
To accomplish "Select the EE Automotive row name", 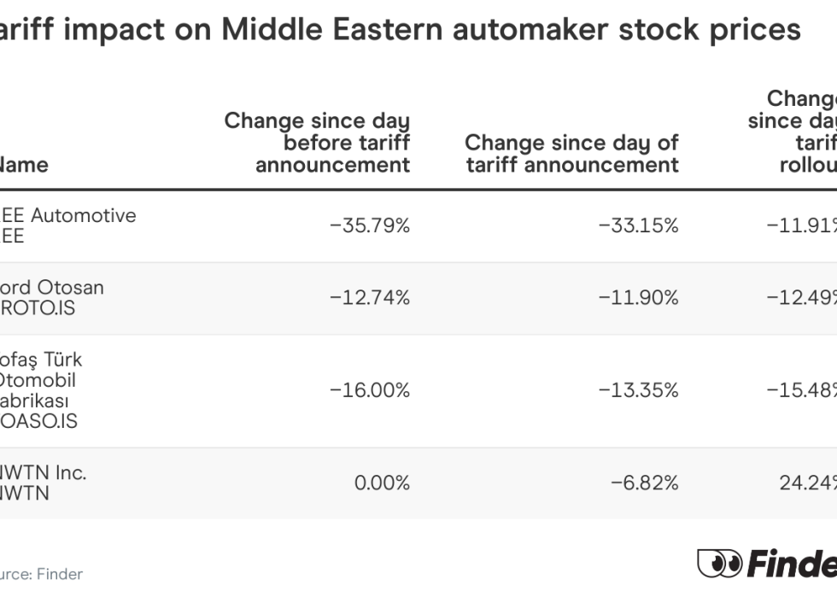I will (67, 225).
